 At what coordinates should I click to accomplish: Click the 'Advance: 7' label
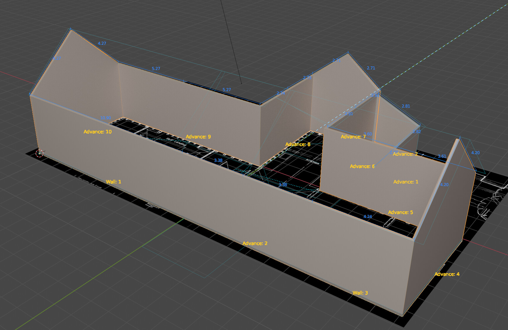coord(353,137)
